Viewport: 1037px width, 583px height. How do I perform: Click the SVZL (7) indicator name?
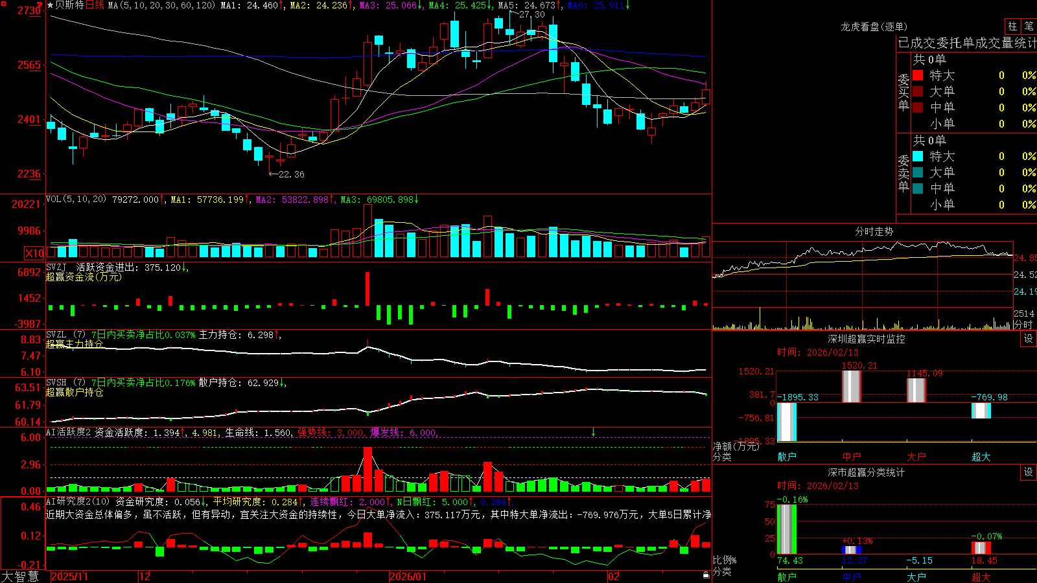[66, 335]
